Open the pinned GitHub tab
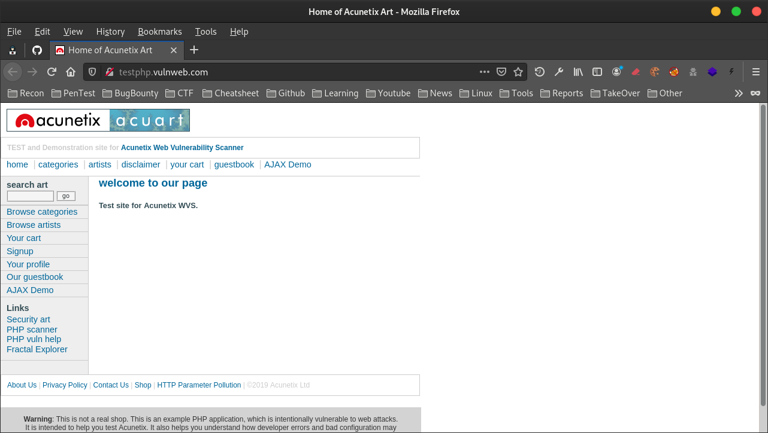768x433 pixels. pos(37,50)
